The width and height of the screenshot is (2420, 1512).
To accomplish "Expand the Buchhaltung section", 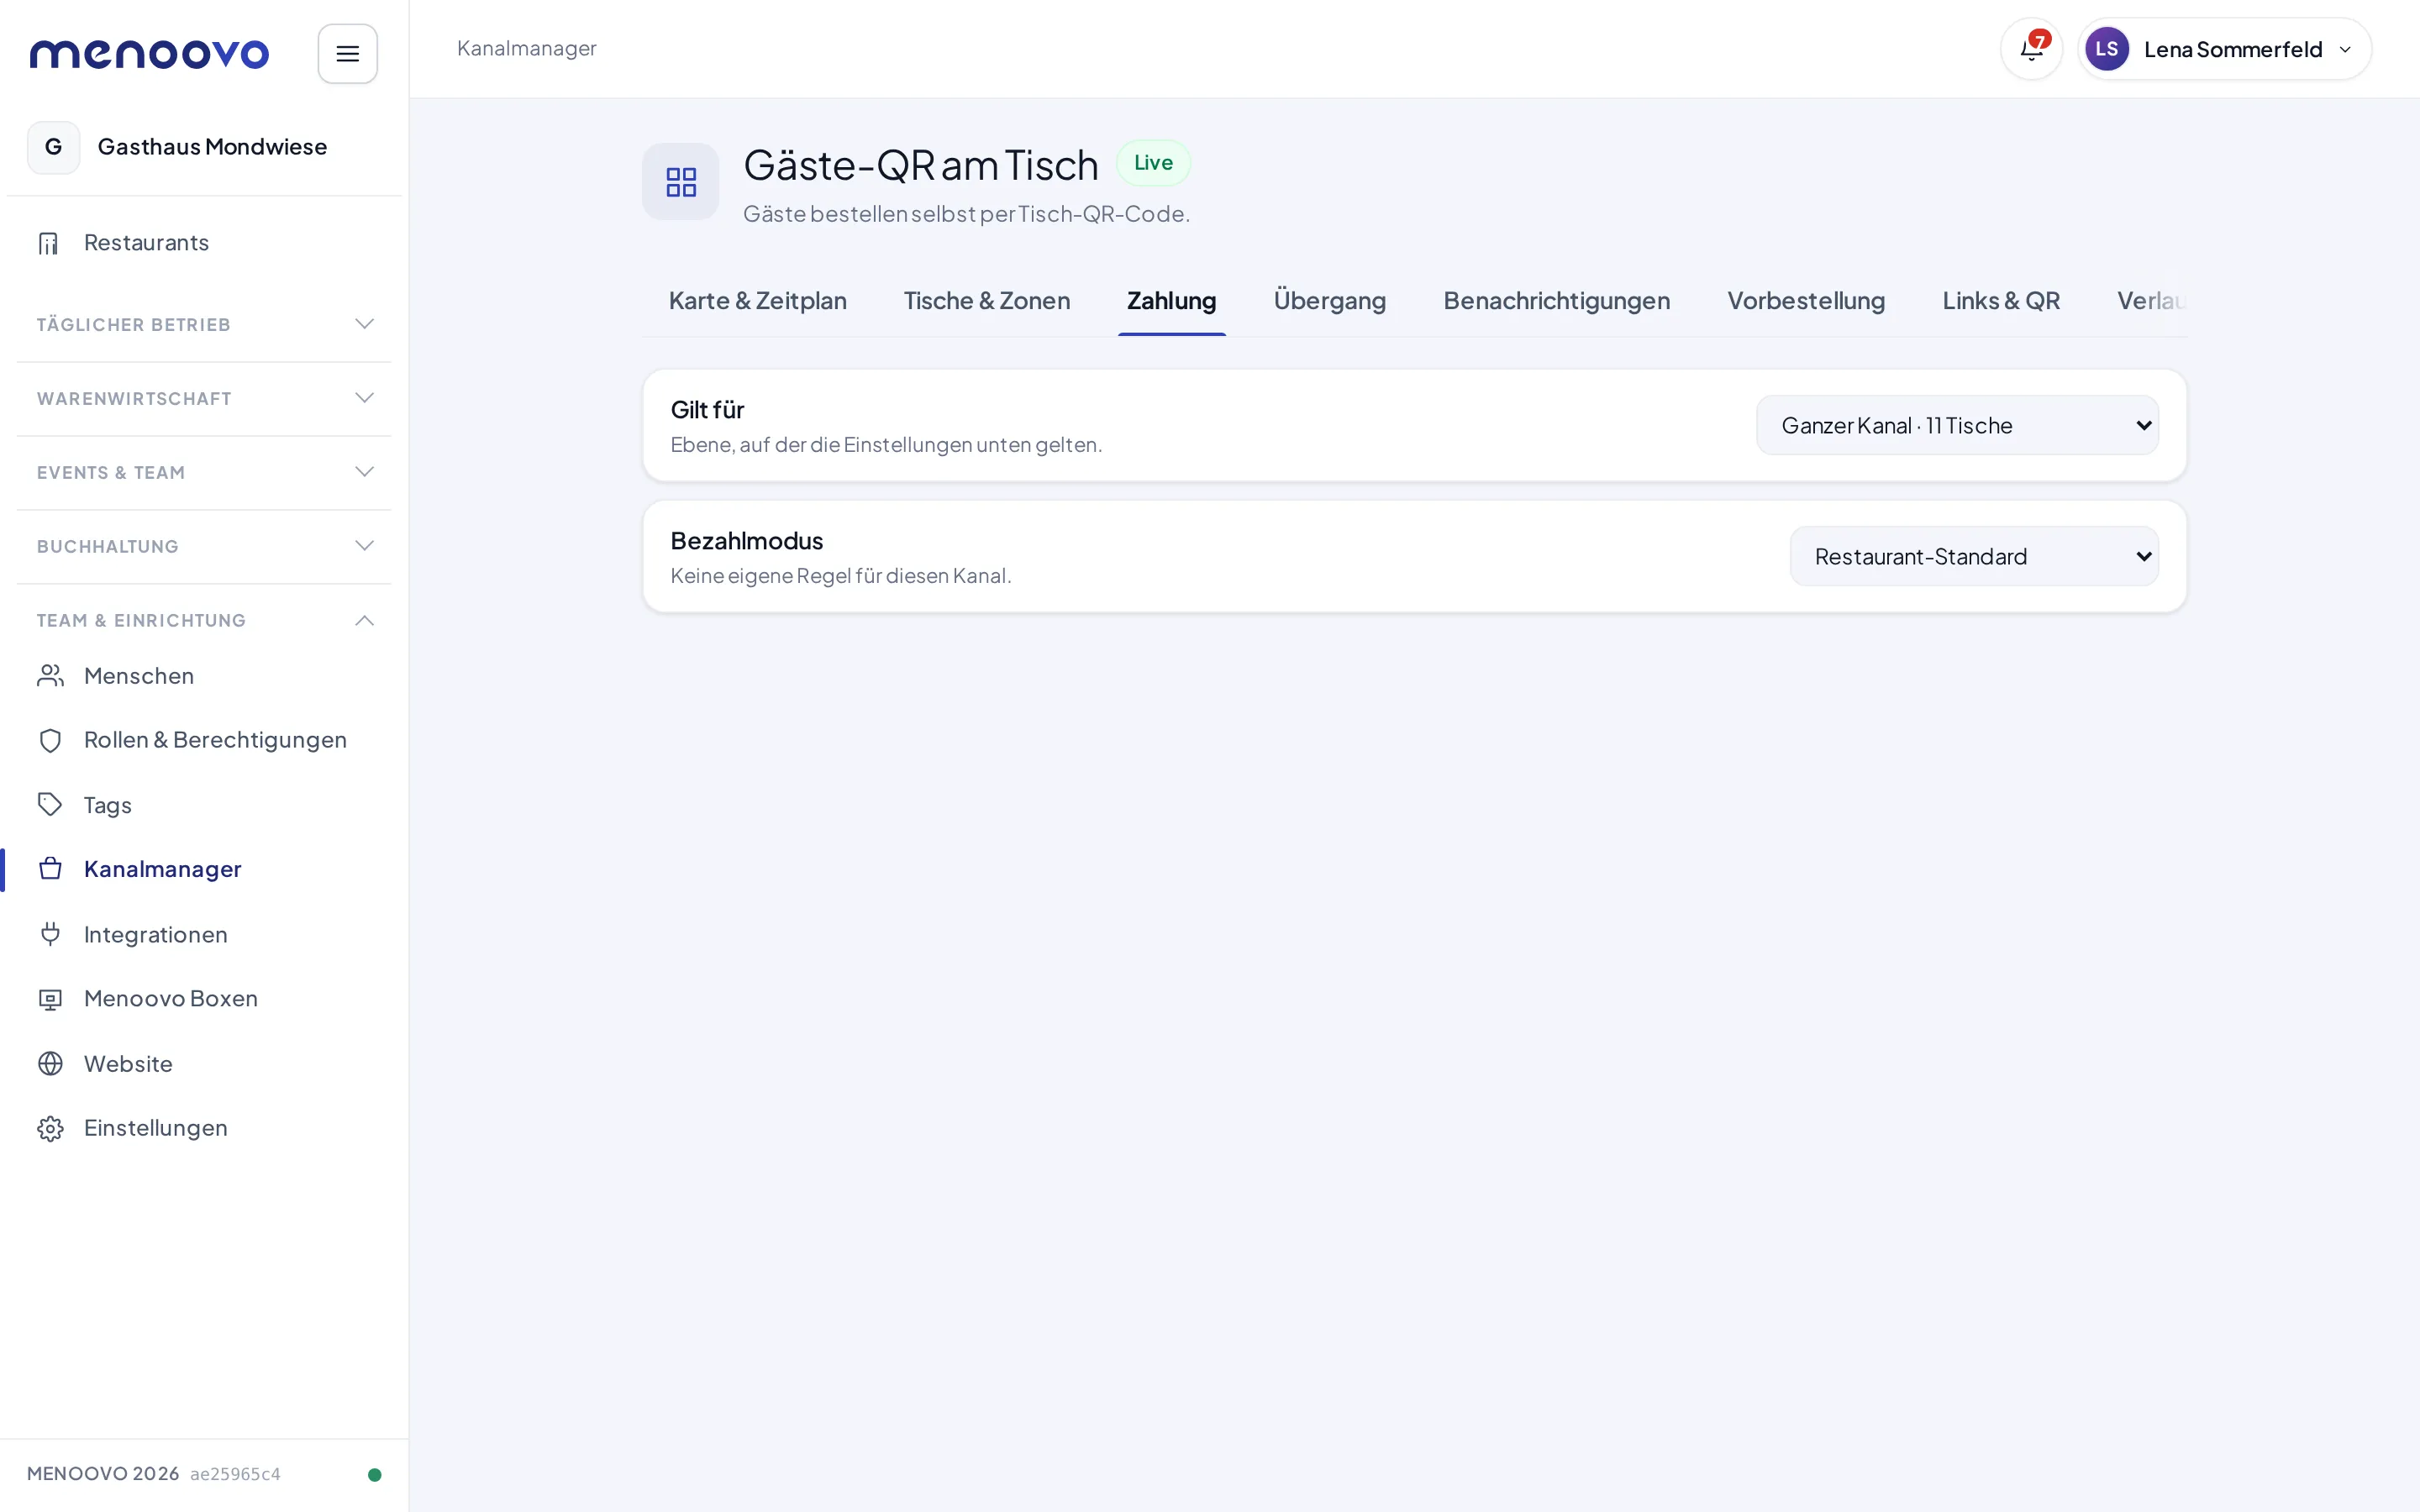I will [204, 547].
